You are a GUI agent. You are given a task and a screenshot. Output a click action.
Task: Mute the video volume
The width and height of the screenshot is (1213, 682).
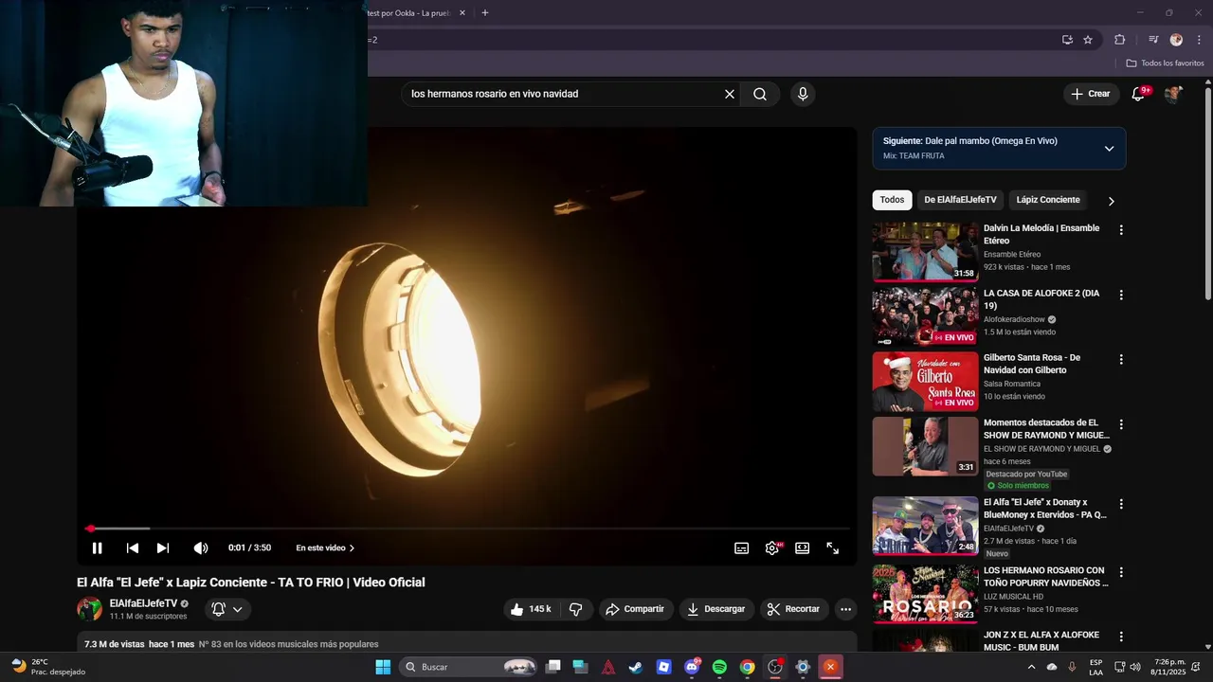(201, 547)
